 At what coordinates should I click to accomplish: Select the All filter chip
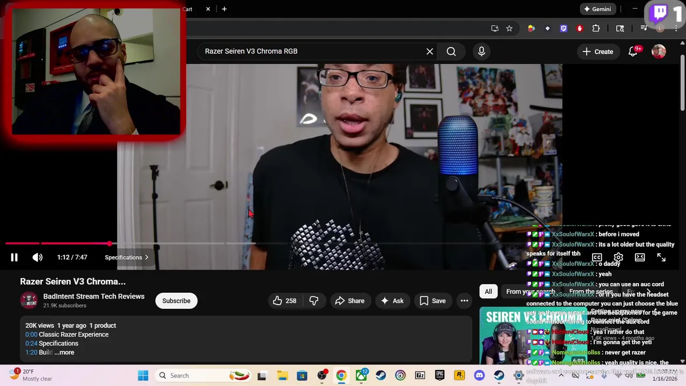488,292
